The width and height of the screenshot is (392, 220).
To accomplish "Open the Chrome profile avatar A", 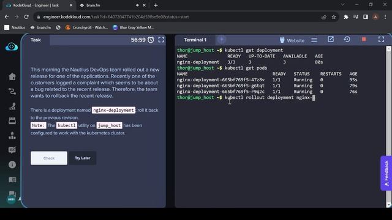I will 375,17.
